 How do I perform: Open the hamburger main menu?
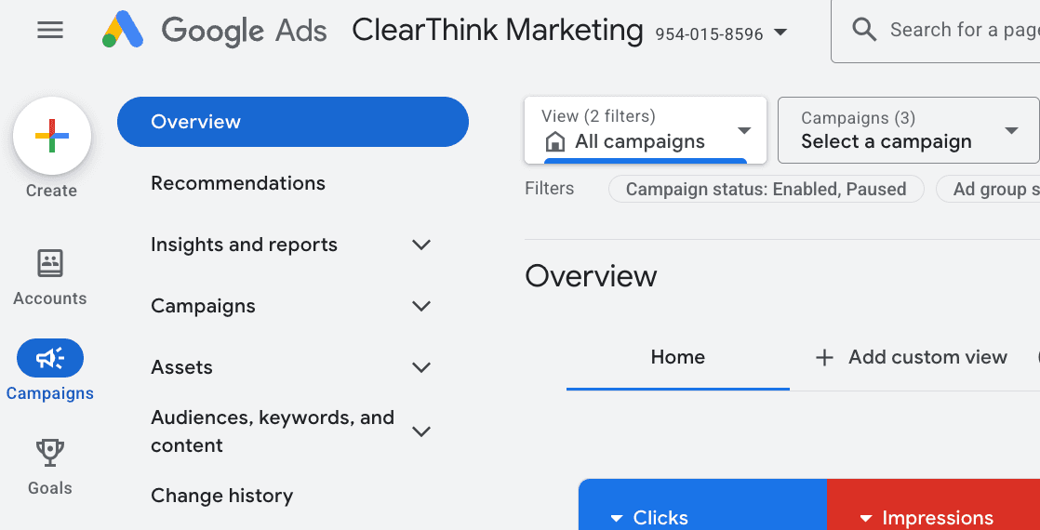[x=50, y=30]
